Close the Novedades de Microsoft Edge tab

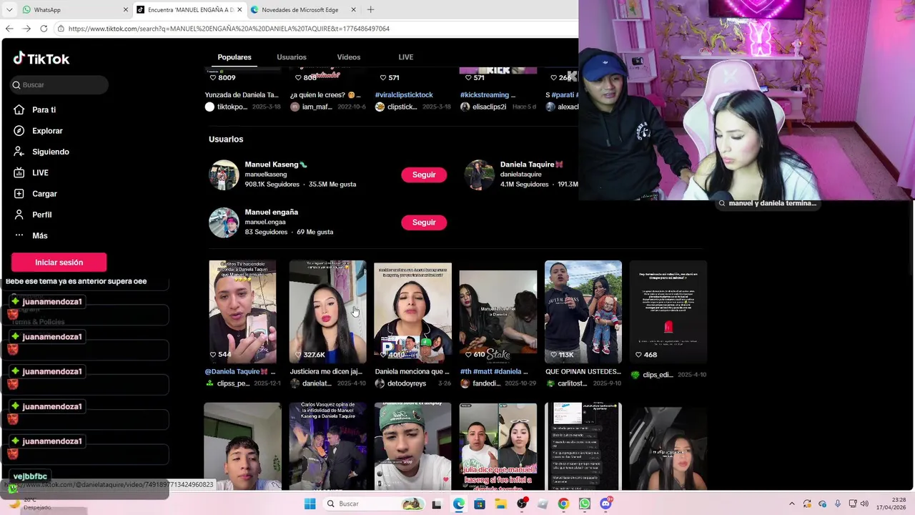(x=353, y=10)
